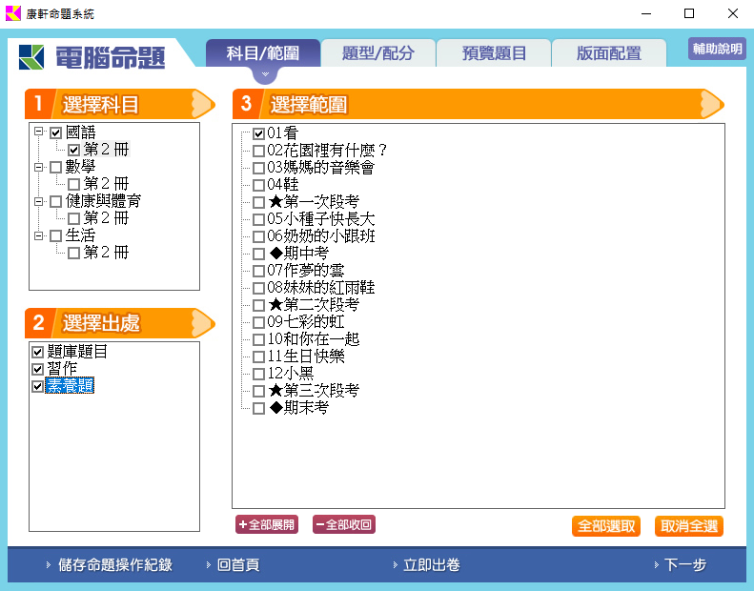The height and width of the screenshot is (591, 754).
Task: Uncheck the 國語 subject checkbox
Action: (x=56, y=132)
